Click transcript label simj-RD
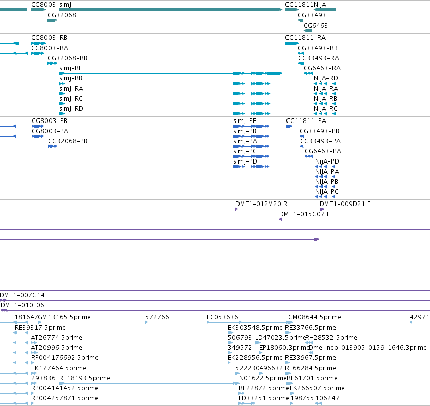 coord(71,109)
